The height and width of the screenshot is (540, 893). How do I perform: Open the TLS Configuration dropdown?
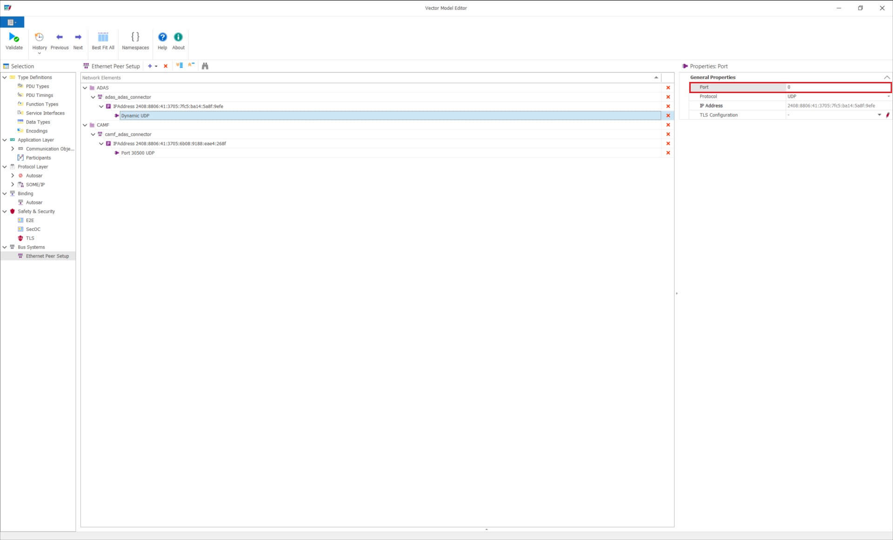tap(879, 115)
